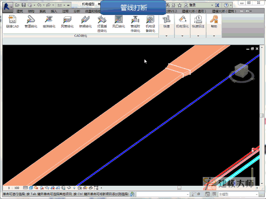Select the 管道转化 tool

tap(31, 22)
